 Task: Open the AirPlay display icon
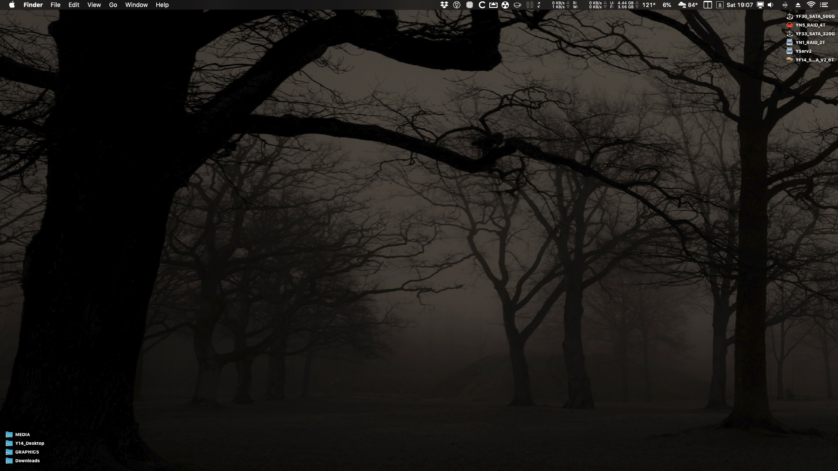(760, 5)
